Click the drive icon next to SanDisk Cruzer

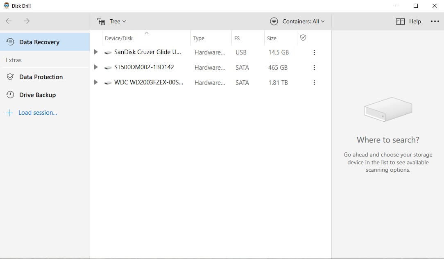tap(108, 52)
